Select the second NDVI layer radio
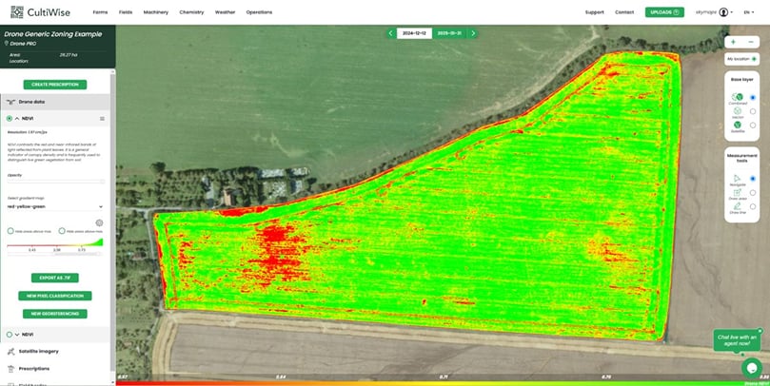This screenshot has height=386, width=770. pyautogui.click(x=10, y=335)
